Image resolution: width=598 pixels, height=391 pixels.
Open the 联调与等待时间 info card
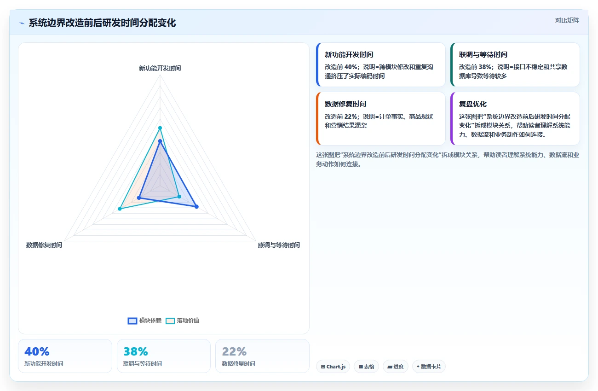[515, 65]
